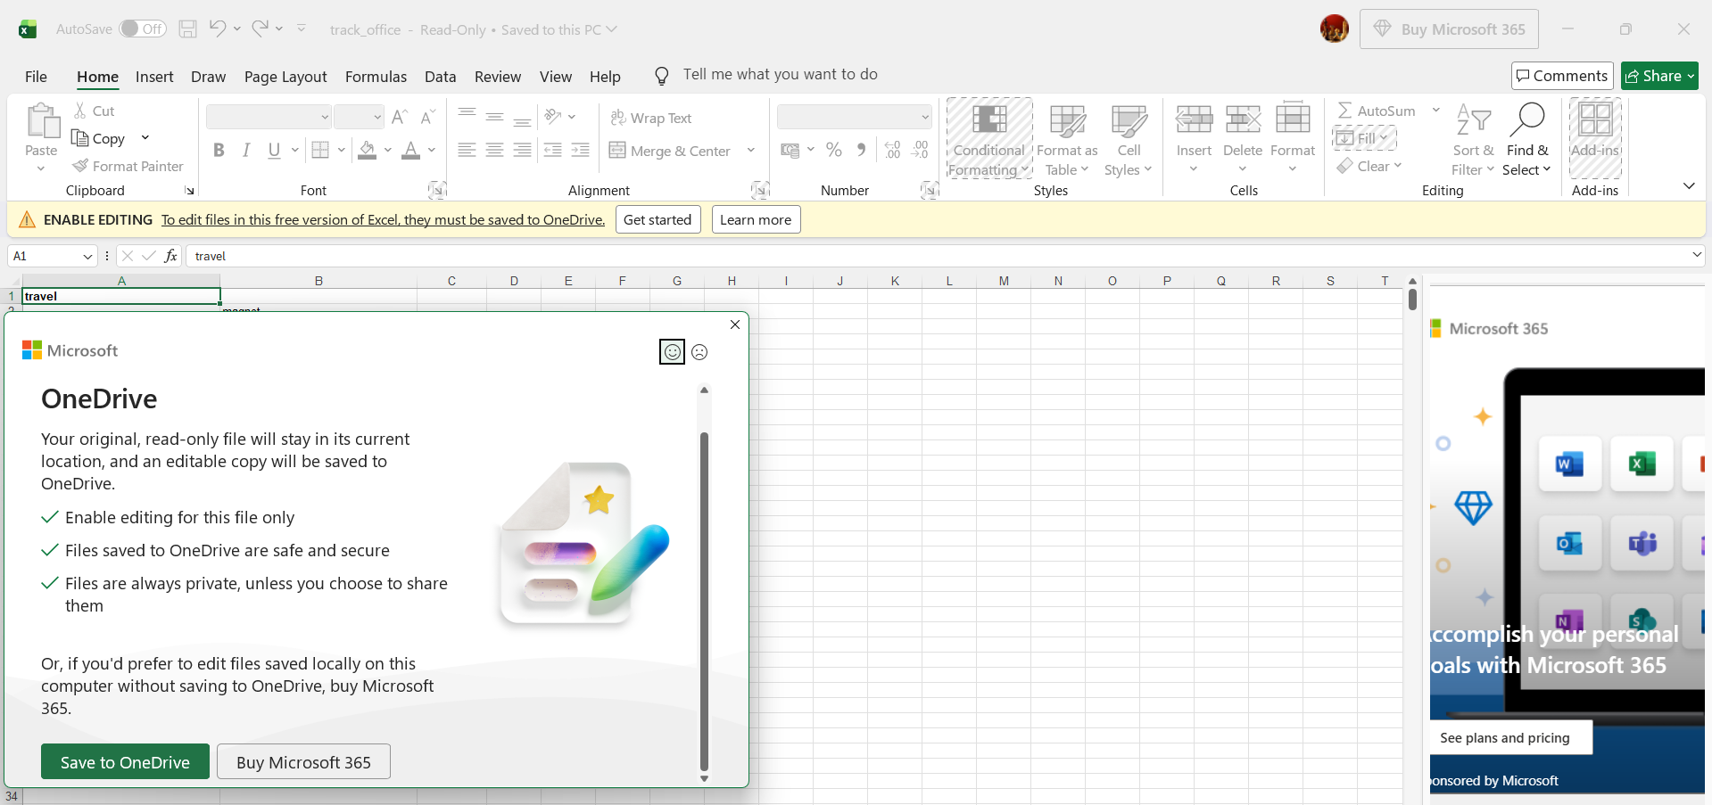Open the Font size dropdown
Screen dimensions: 1712x805
377,117
